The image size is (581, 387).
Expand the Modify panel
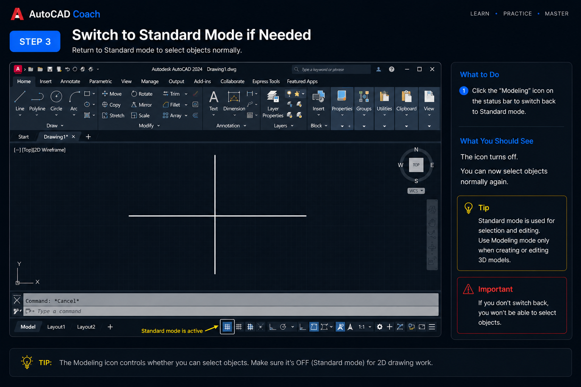coord(149,126)
